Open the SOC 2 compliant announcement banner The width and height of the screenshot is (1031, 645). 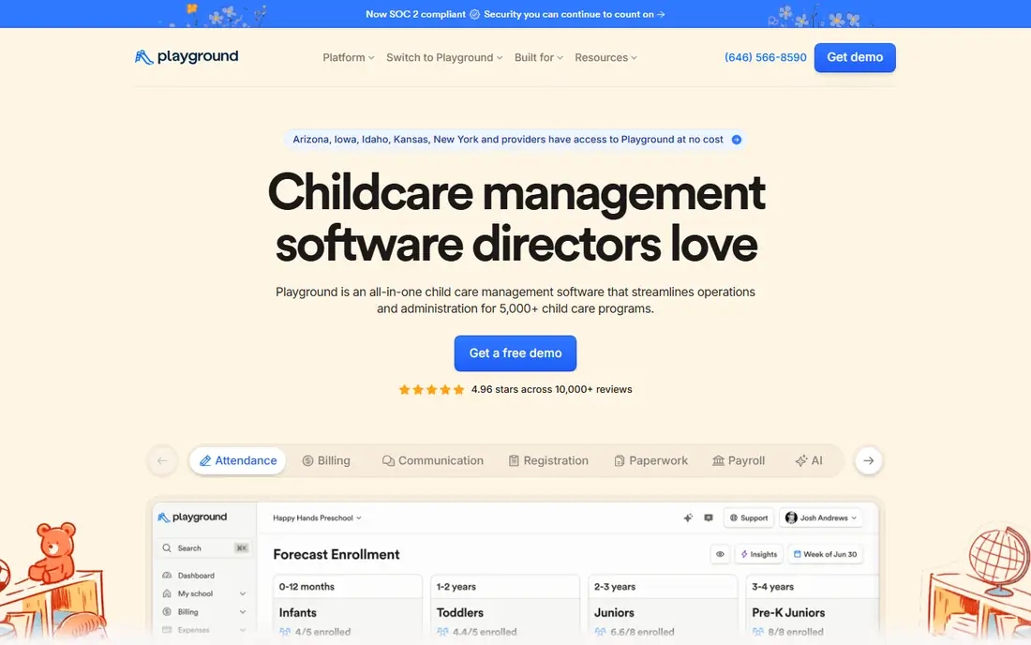point(515,14)
